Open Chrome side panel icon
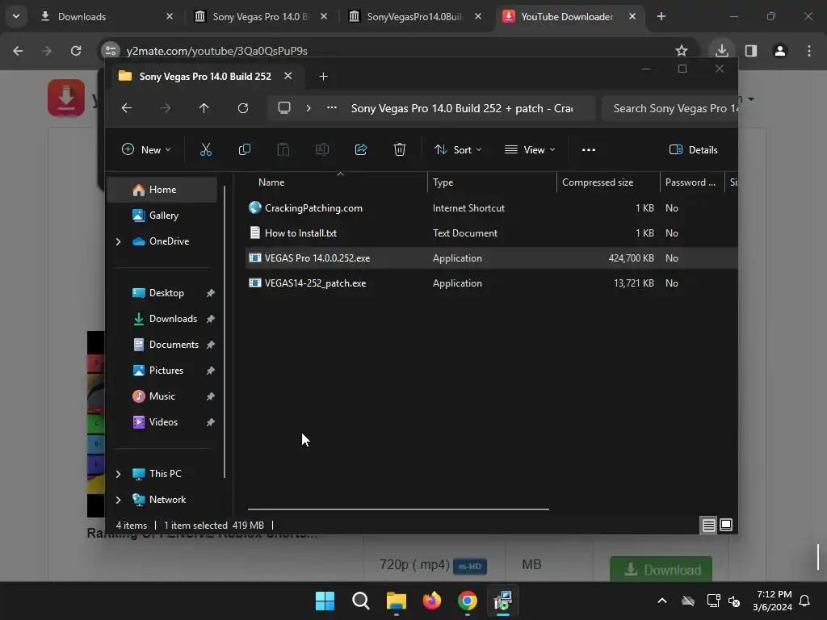This screenshot has width=827, height=620. [751, 51]
